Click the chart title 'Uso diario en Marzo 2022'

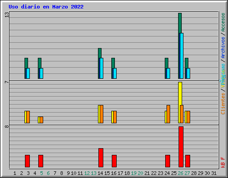(x=46, y=7)
